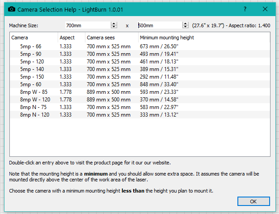
Task: Select the 8mp W - 120 camera row
Action: [x=140, y=100]
